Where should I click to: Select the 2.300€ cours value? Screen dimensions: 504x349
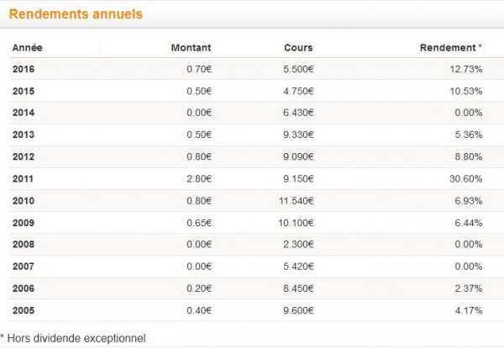(x=298, y=244)
